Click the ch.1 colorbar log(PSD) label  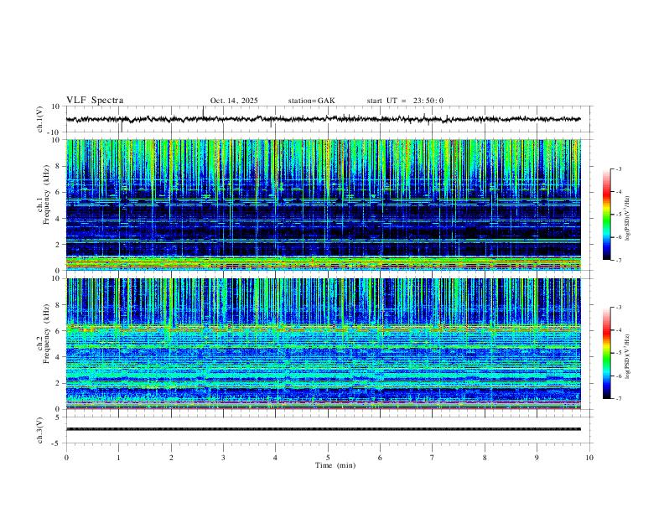pos(628,218)
